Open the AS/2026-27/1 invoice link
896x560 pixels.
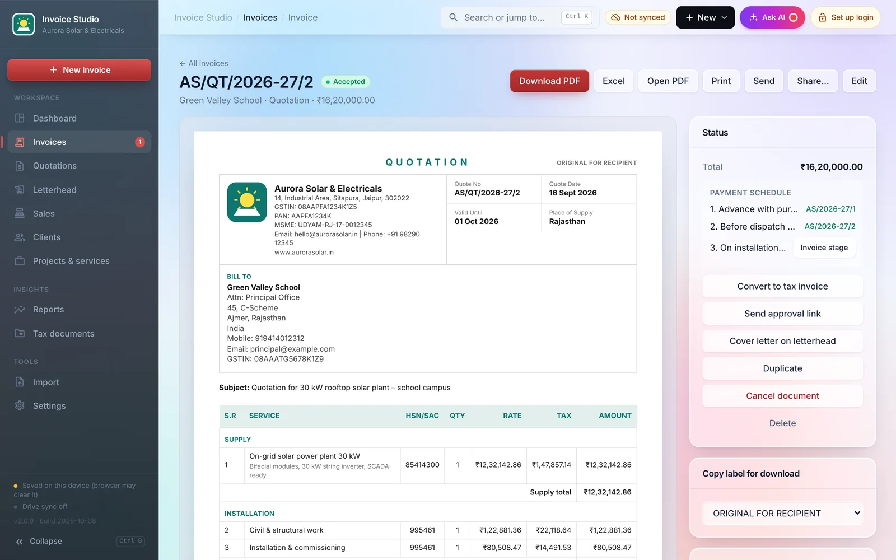point(830,209)
